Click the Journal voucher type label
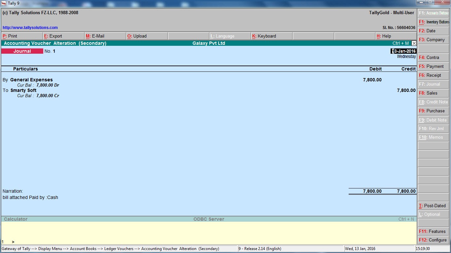The width and height of the screenshot is (451, 253). click(22, 51)
